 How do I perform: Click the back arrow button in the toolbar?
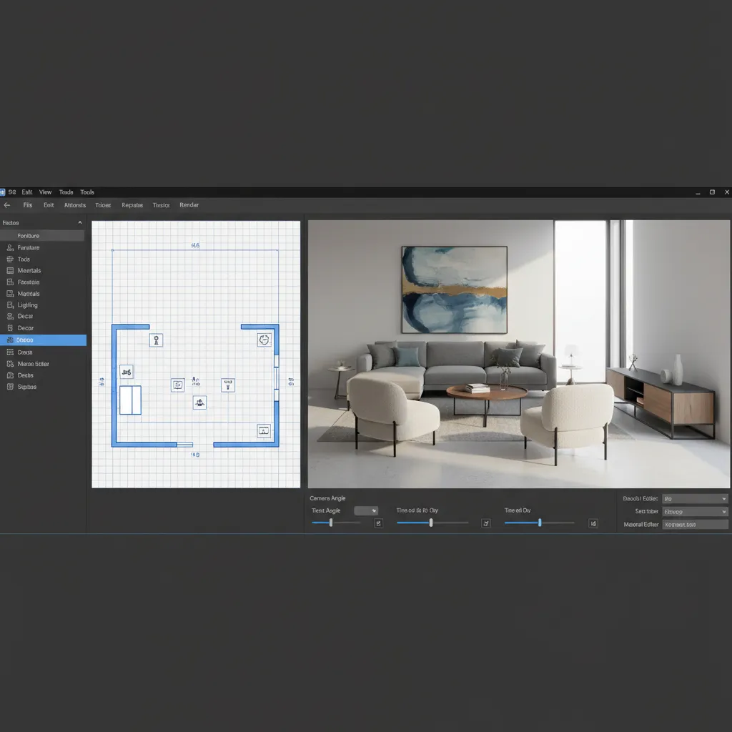pyautogui.click(x=7, y=205)
